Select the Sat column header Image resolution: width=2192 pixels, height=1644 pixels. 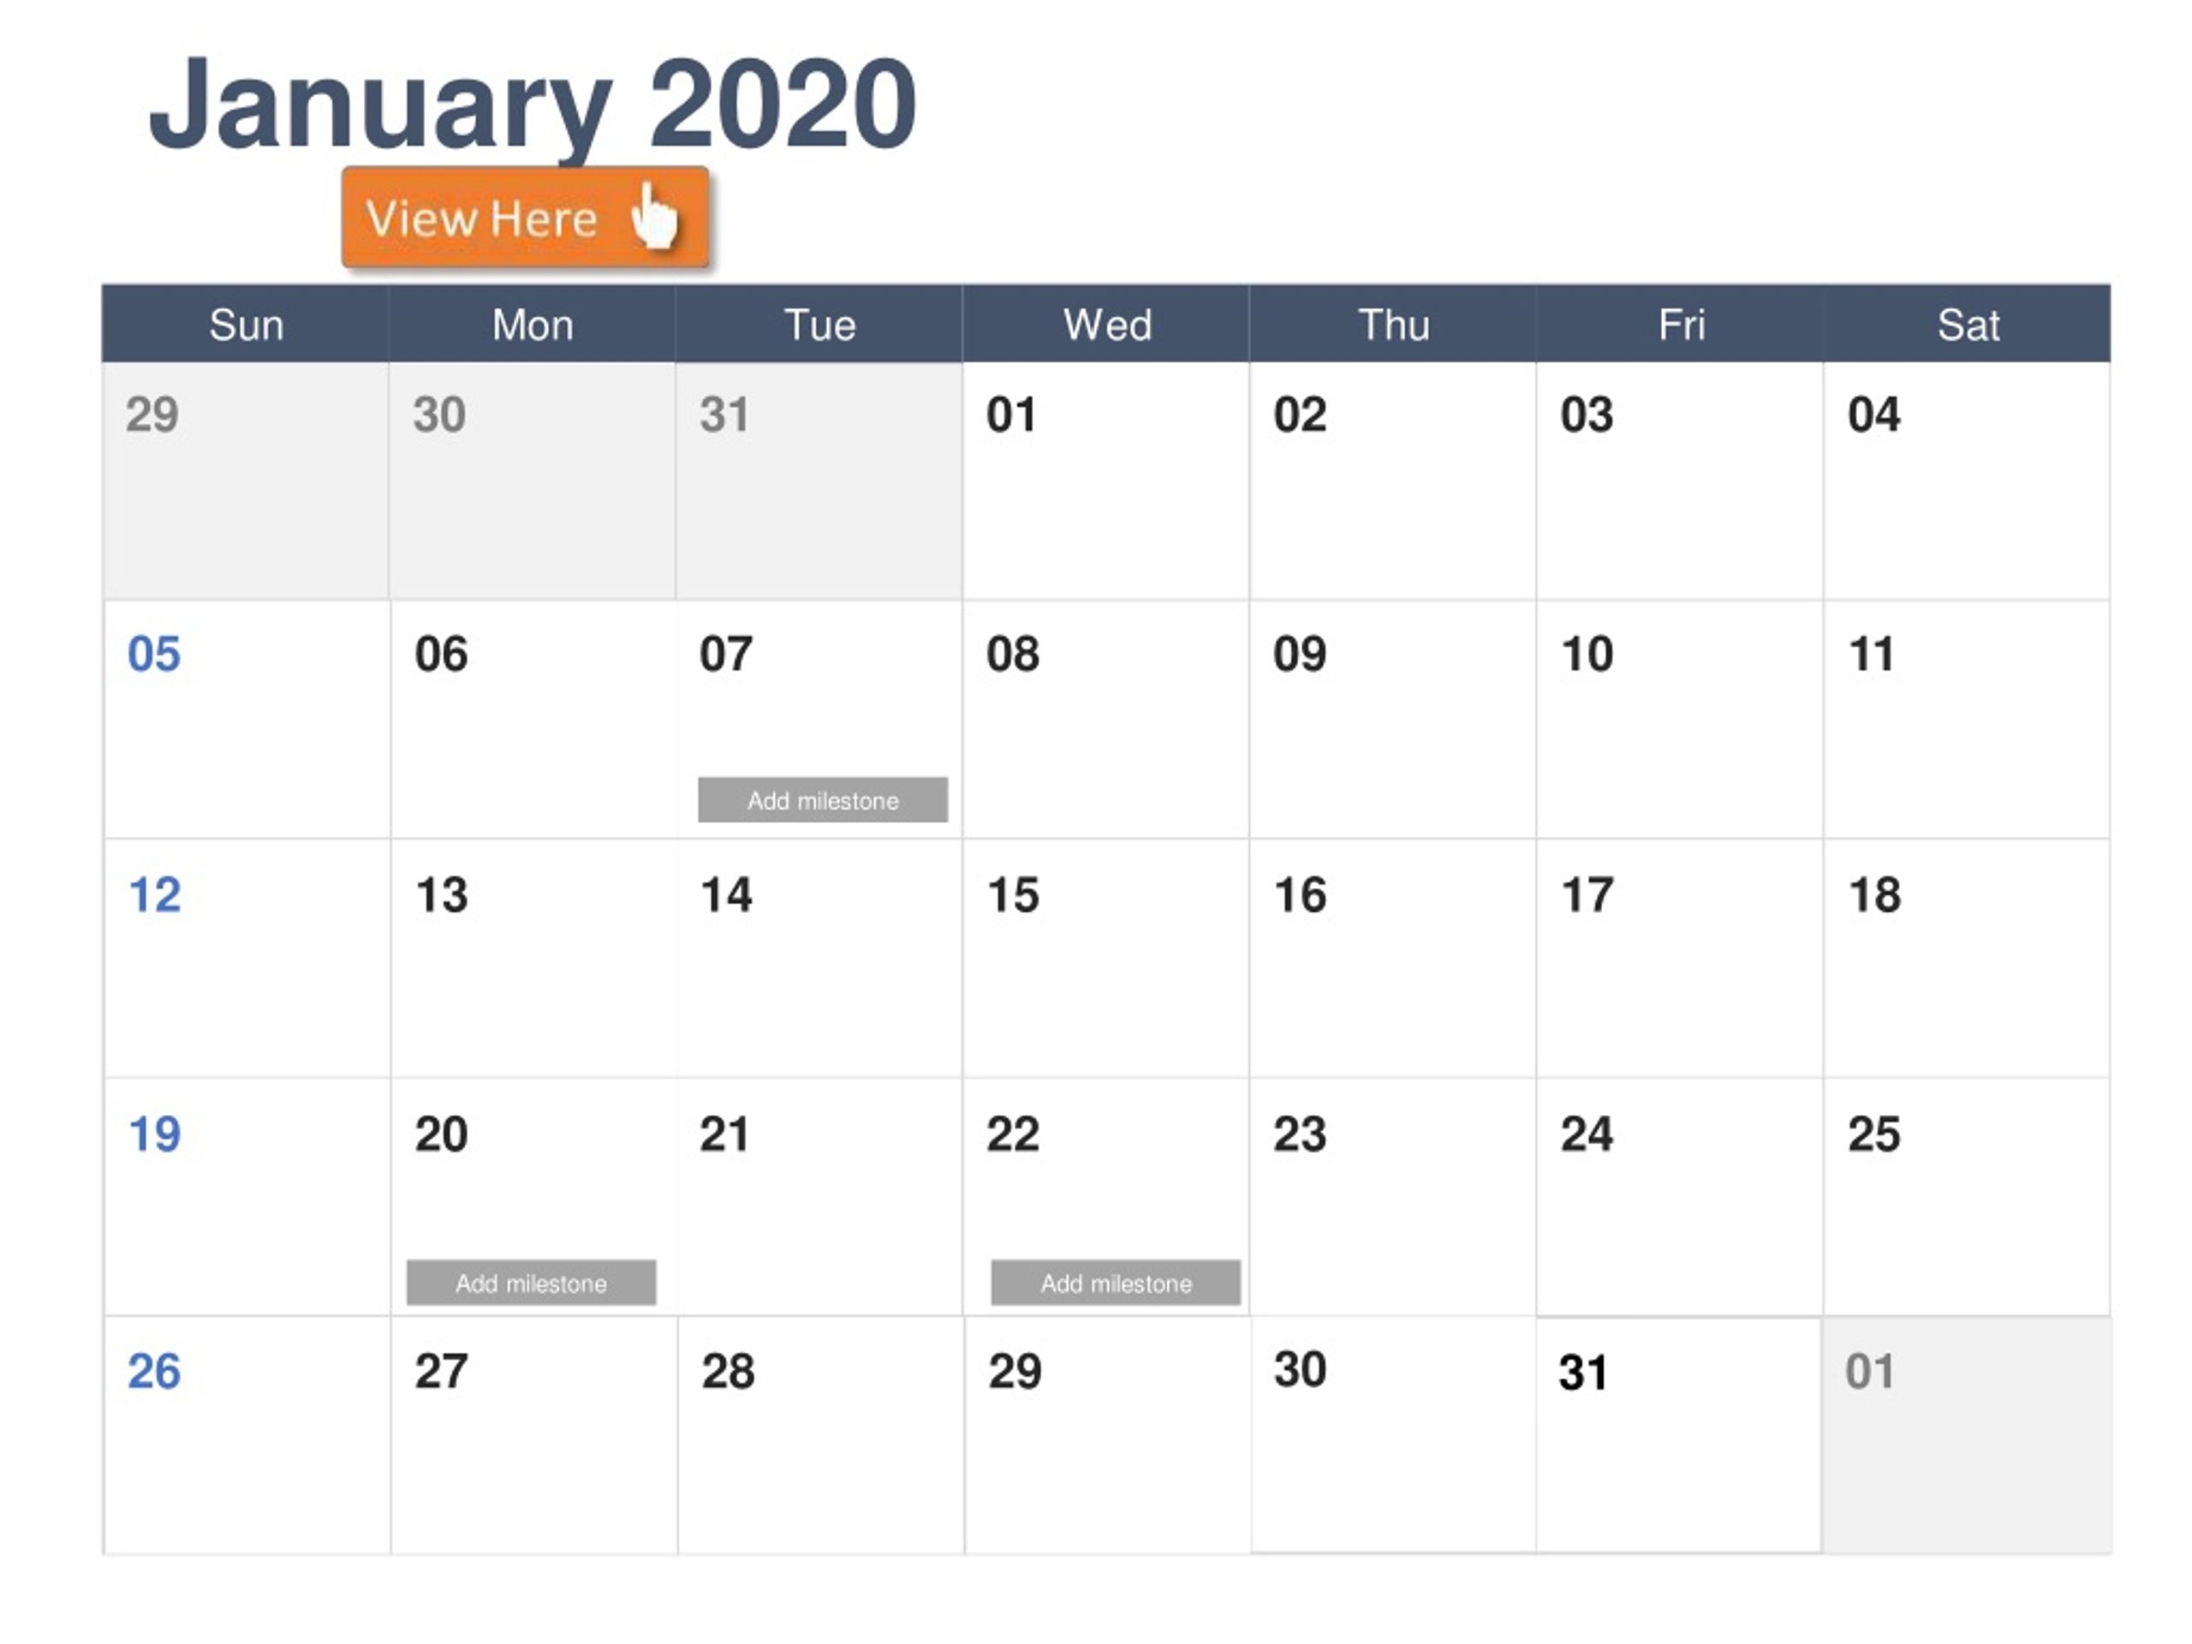click(x=1968, y=324)
